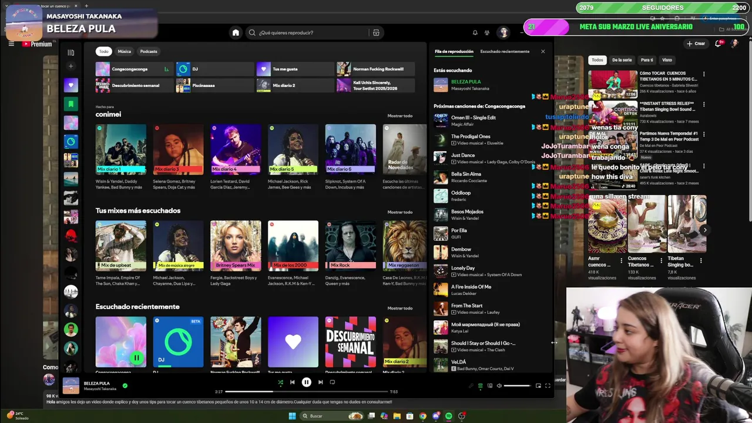Click the YouTube Premium logo
The image size is (752, 423).
[x=37, y=44]
